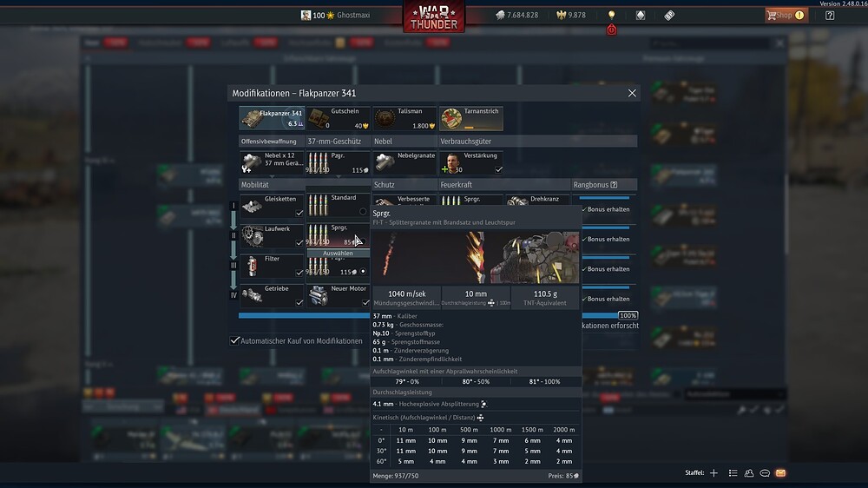The image size is (868, 488).
Task: Toggle Automatischer Kauf von Modifikationen
Action: coord(234,340)
